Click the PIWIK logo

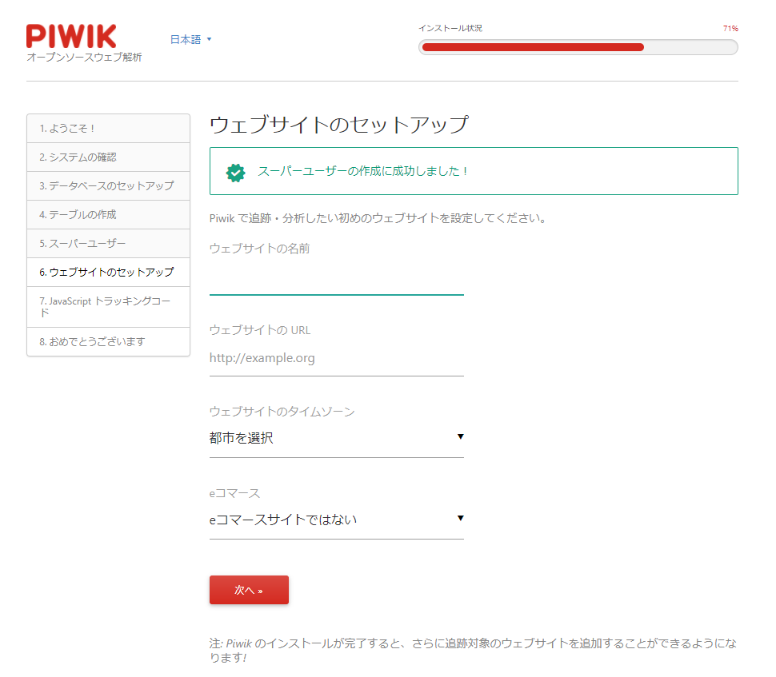[71, 36]
